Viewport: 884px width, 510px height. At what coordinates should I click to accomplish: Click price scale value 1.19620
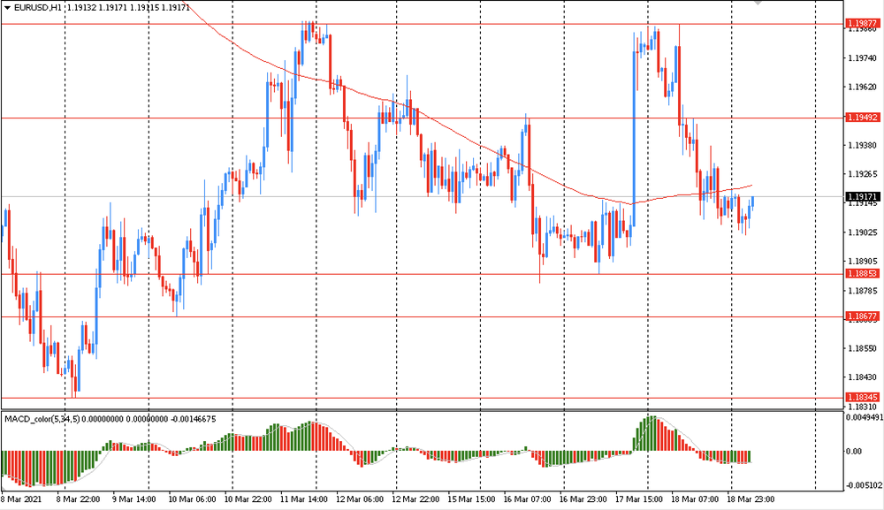coord(863,87)
